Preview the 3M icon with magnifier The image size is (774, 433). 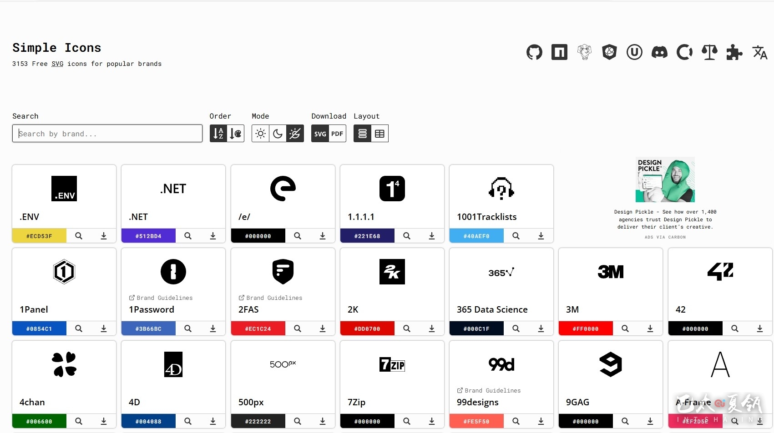coord(625,328)
